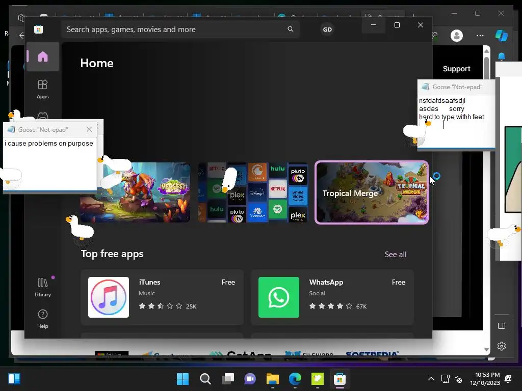
Task: Toggle the Edge sidebar panel icon
Action: pyautogui.click(x=502, y=326)
